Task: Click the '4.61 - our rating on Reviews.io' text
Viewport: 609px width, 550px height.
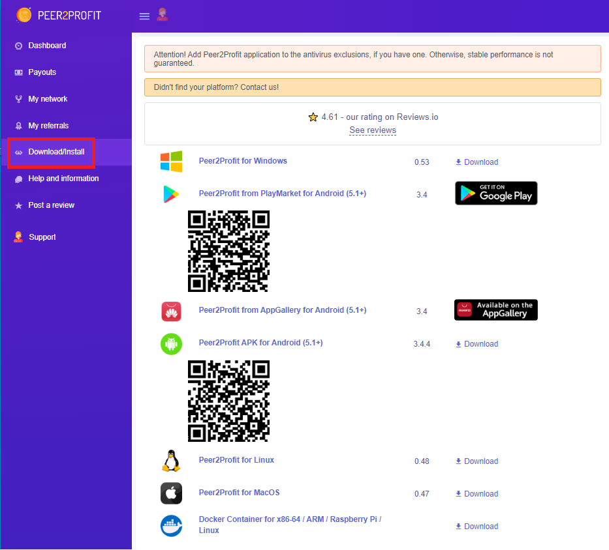Action: (x=380, y=117)
